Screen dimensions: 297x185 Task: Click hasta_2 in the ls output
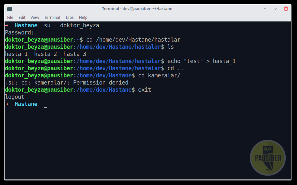45,54
